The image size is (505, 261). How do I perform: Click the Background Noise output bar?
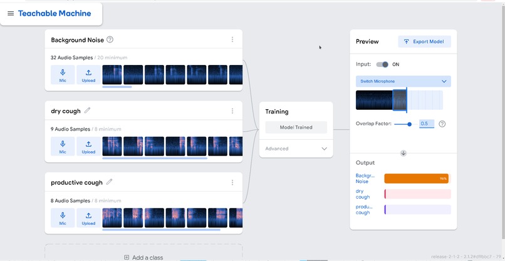[417, 179]
